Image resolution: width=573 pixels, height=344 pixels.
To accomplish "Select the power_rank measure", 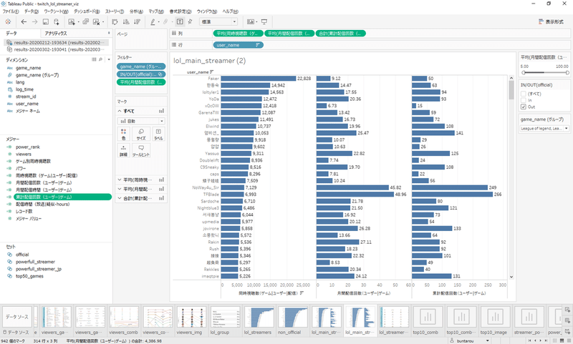I will pyautogui.click(x=28, y=147).
